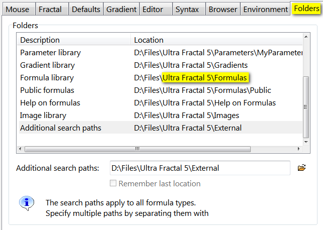Screen dimensions: 323x230
Task: Click the vertical scrollbar thumb
Action: pyautogui.click(x=306, y=107)
